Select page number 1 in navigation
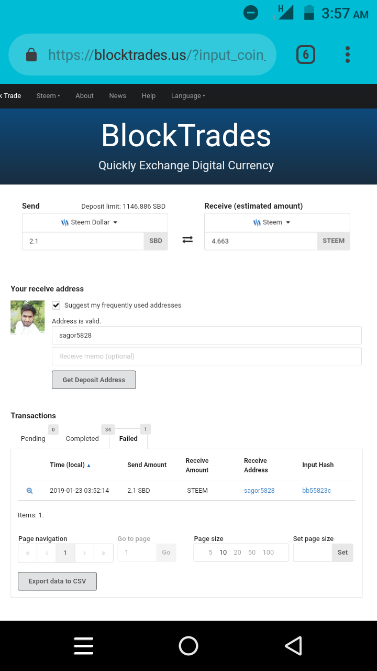377x671 pixels. click(x=65, y=553)
